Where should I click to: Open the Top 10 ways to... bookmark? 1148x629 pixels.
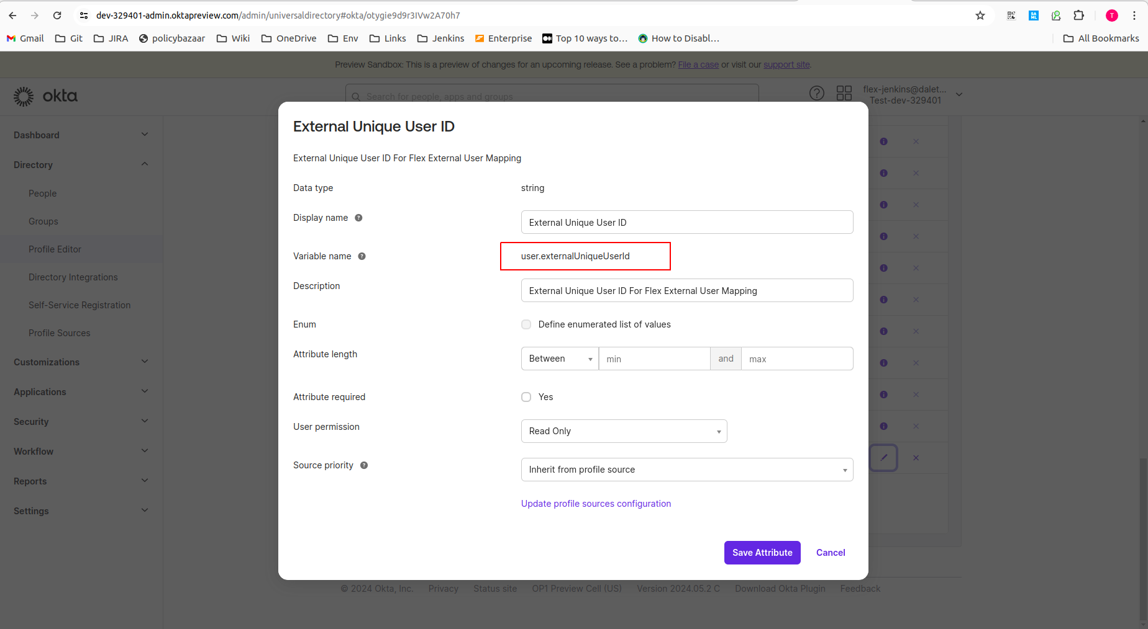[585, 38]
